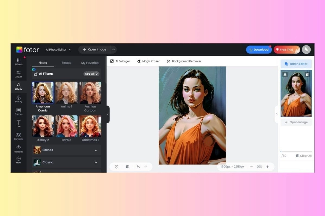Viewport: 325px width, 216px height.
Task: Toggle the right batch panel arrow
Action: pos(277,114)
